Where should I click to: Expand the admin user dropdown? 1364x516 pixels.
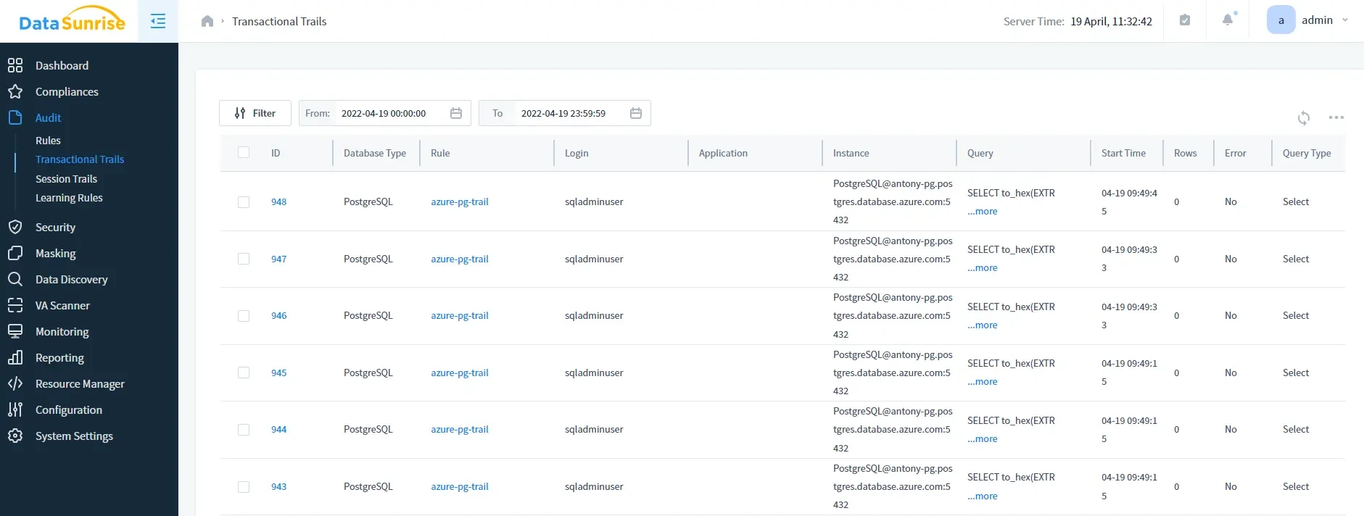1344,20
